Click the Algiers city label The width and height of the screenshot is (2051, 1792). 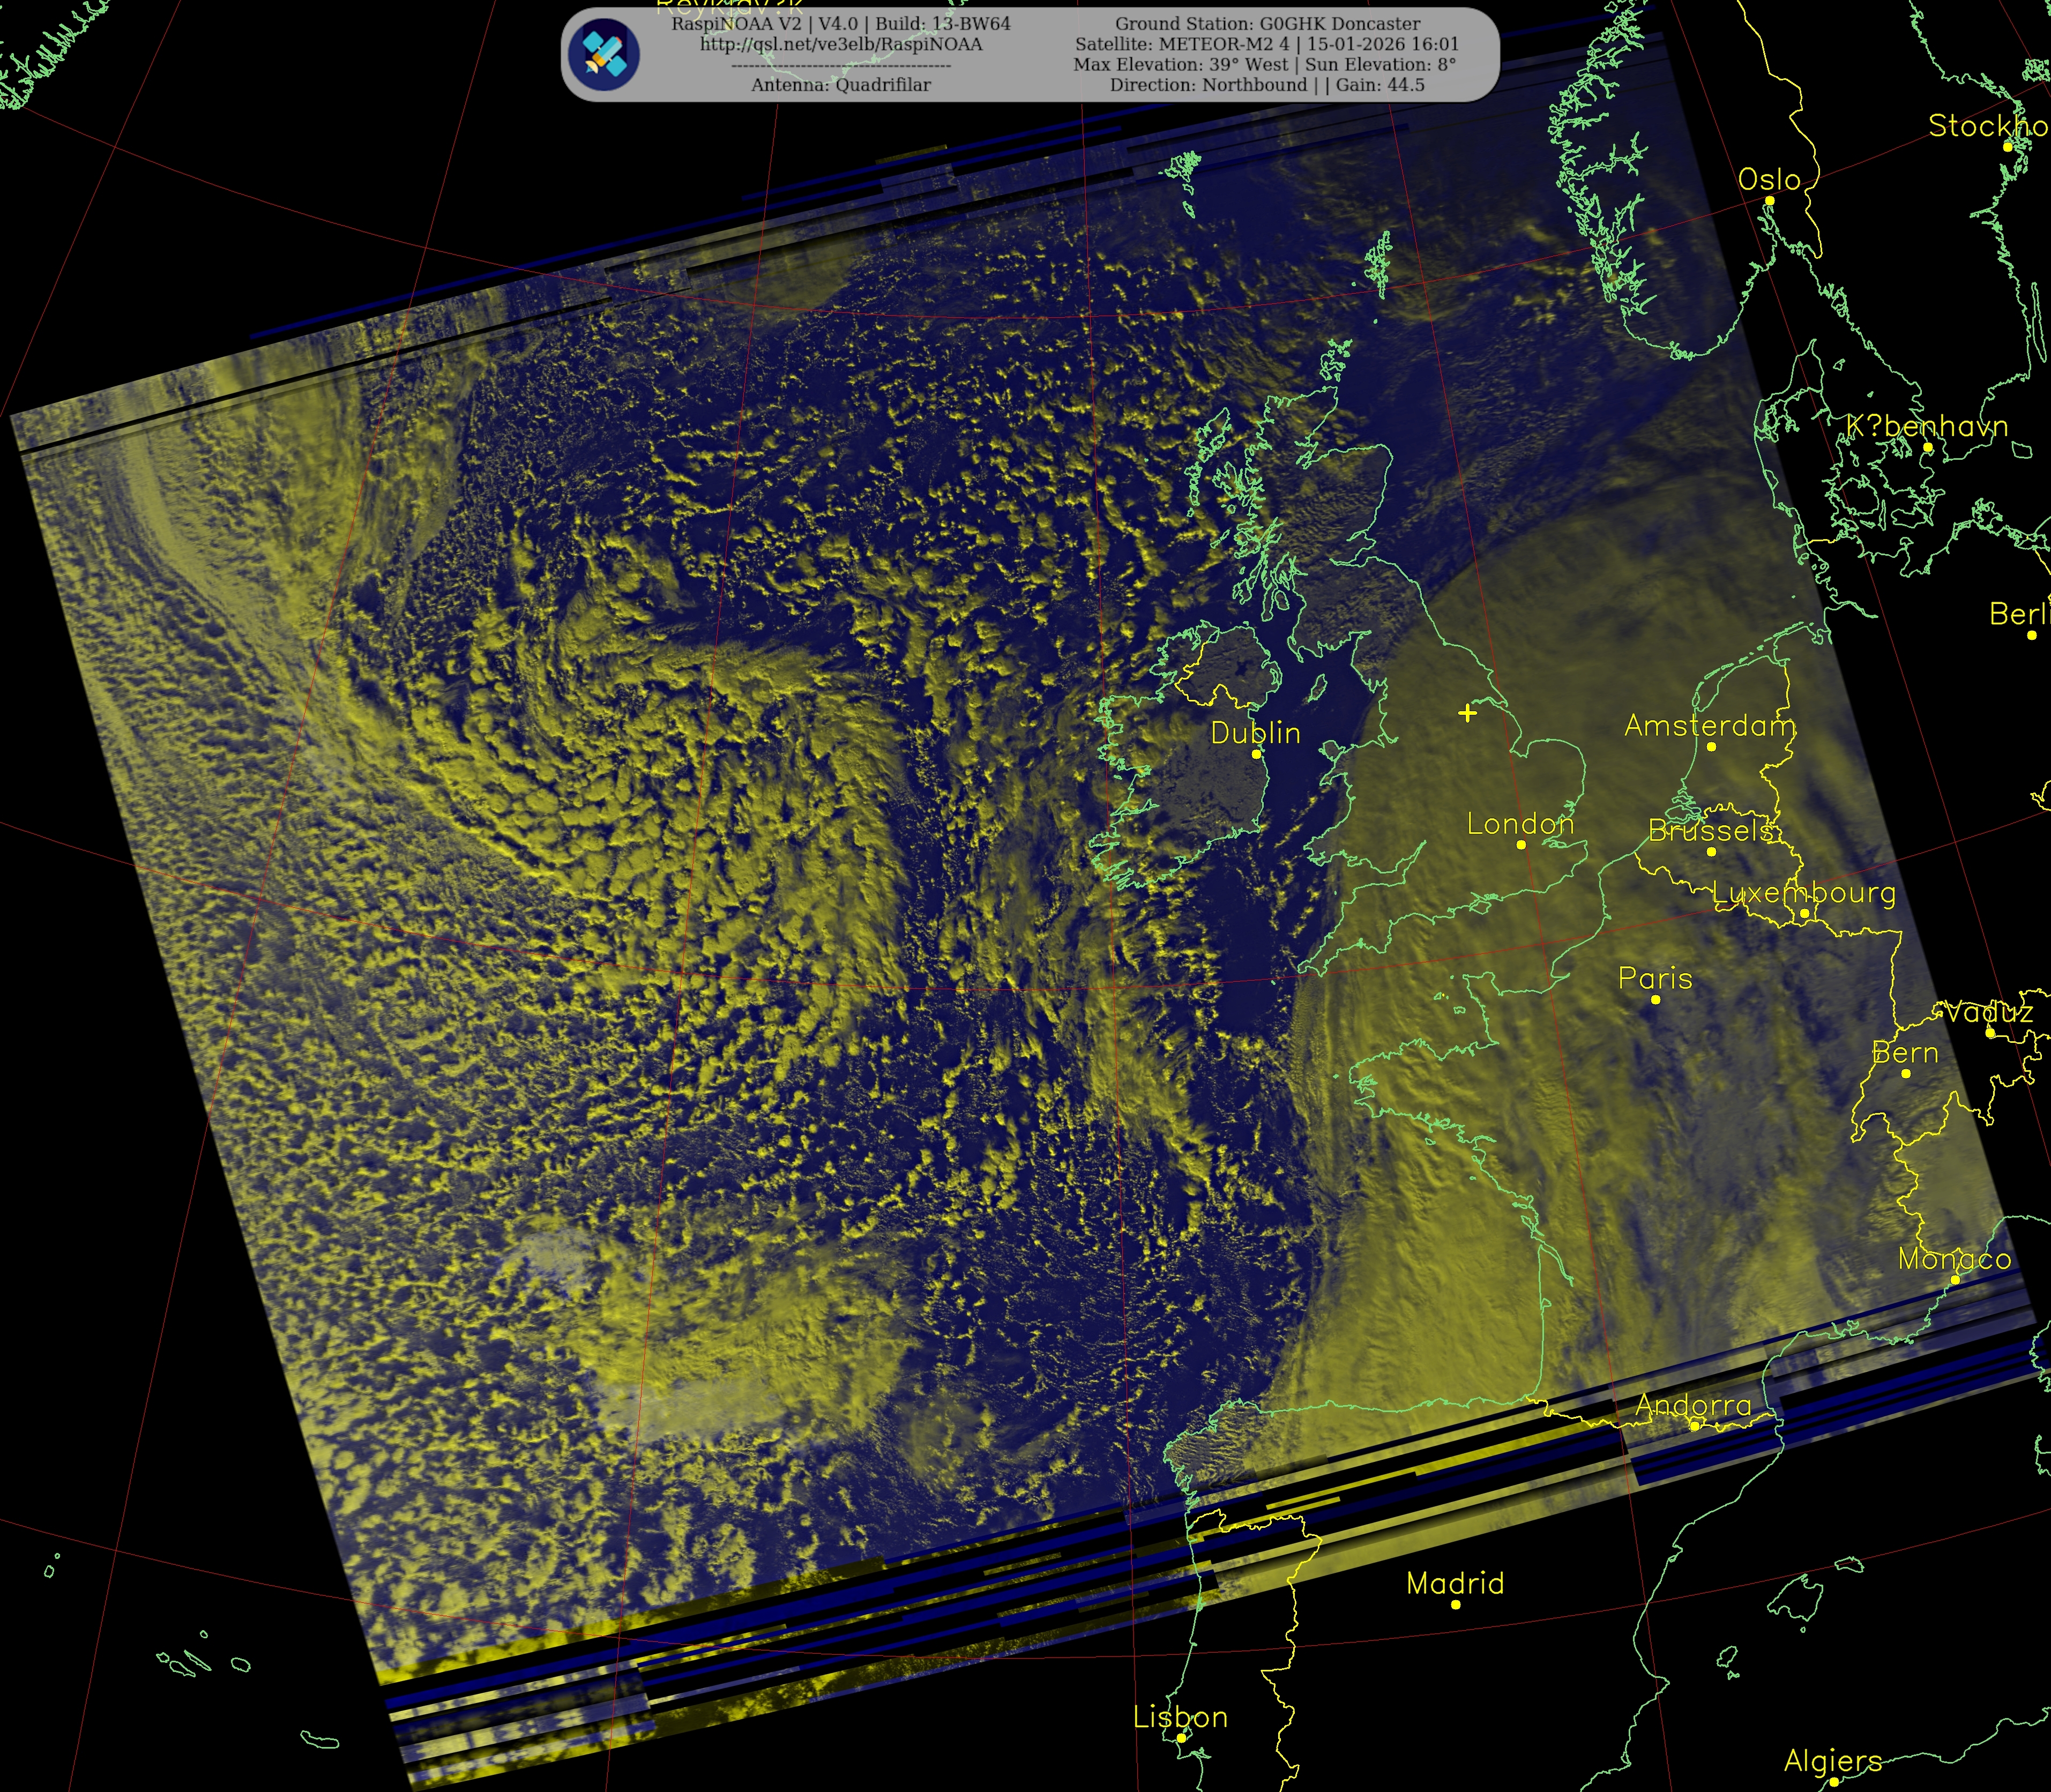coord(1833,1760)
